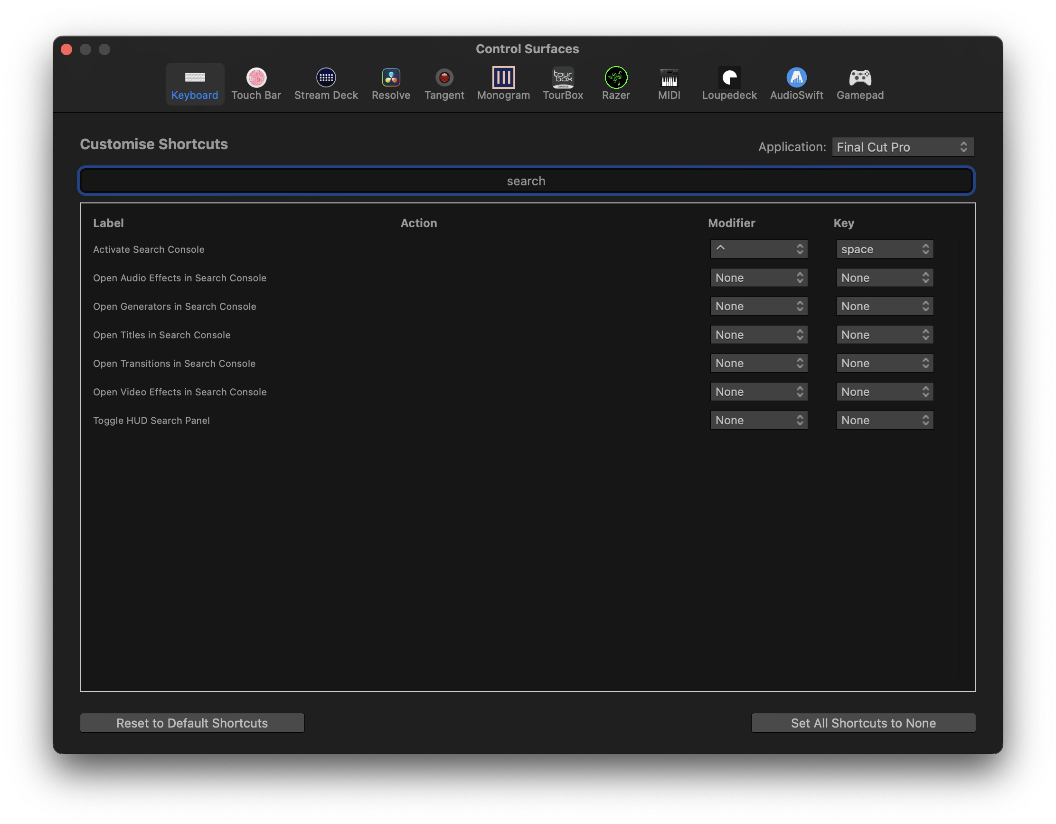
Task: Open the TourBox console settings
Action: coord(563,83)
